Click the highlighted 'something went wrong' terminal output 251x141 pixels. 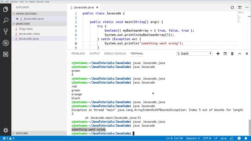pyautogui.click(x=89, y=130)
